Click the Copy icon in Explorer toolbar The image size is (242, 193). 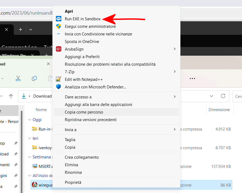(x=34, y=78)
